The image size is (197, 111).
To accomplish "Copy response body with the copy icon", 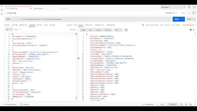I will [x=191, y=30].
